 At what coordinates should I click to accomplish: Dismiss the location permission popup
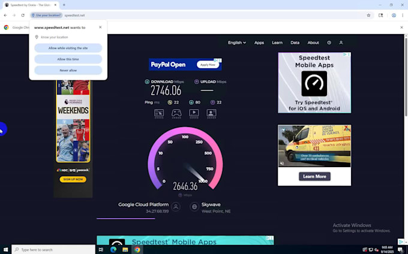[x=100, y=27]
